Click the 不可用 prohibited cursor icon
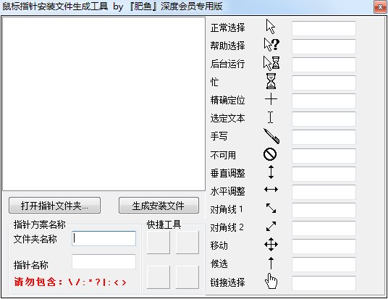This screenshot has height=299, width=388. (270, 154)
